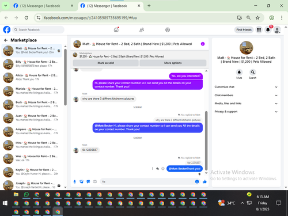The height and width of the screenshot is (216, 288).
Task: Open File Explorer from the taskbar
Action: point(16,195)
